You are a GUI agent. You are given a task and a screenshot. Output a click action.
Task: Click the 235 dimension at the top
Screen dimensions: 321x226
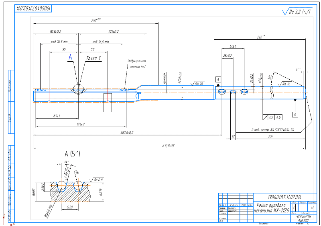tap(95, 20)
